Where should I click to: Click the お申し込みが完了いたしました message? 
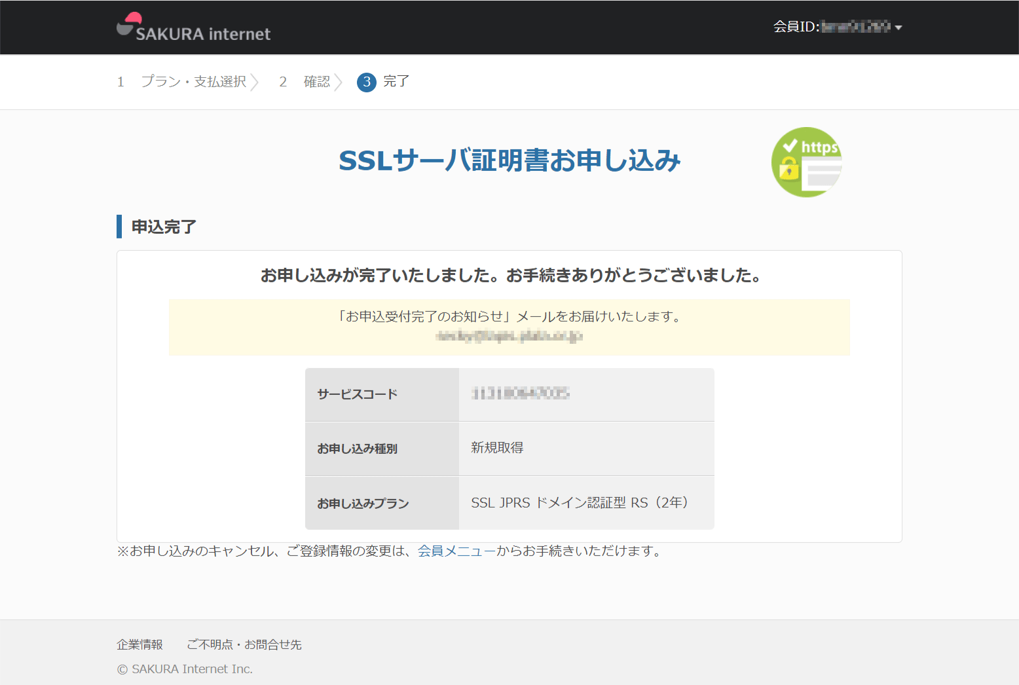coord(511,275)
